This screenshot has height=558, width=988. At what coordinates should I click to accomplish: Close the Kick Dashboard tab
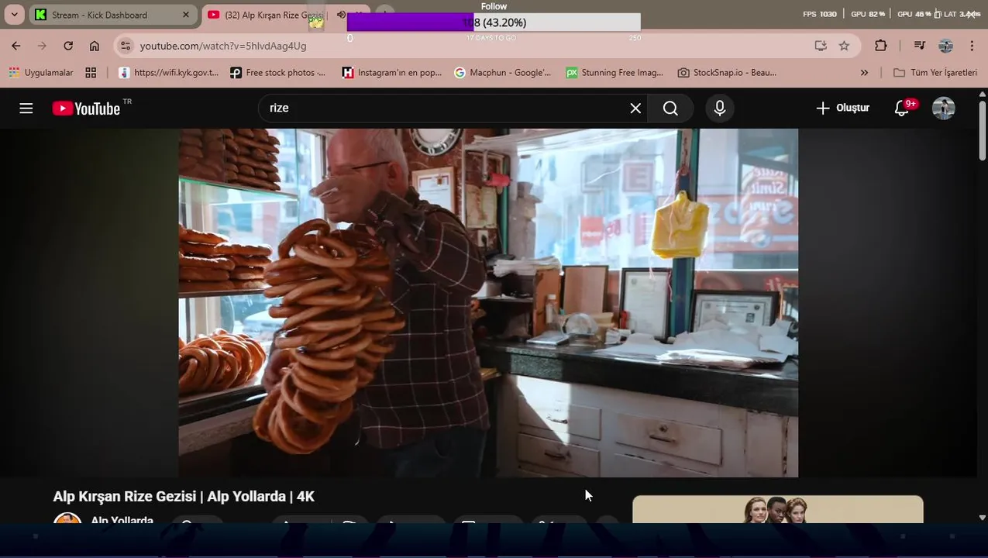186,15
